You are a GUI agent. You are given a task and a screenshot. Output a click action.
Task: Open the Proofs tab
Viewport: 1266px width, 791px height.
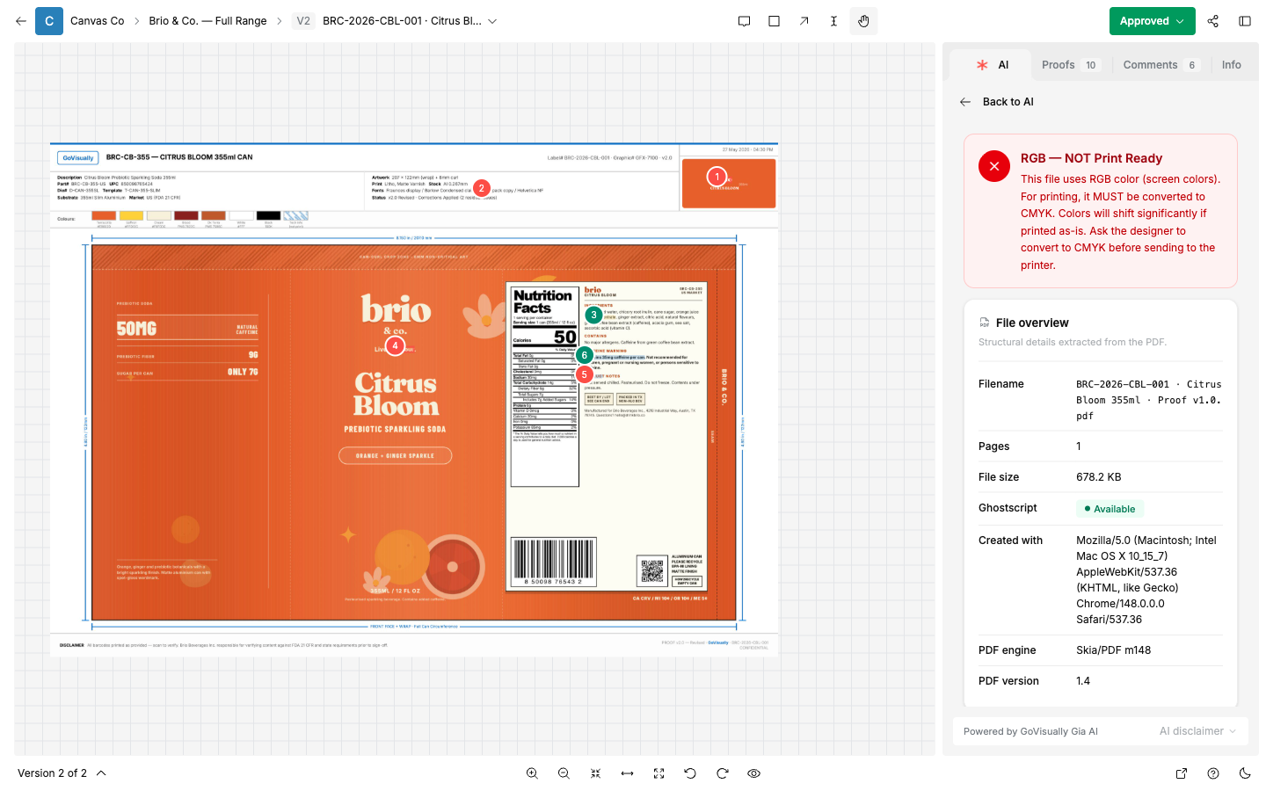[x=1070, y=65]
